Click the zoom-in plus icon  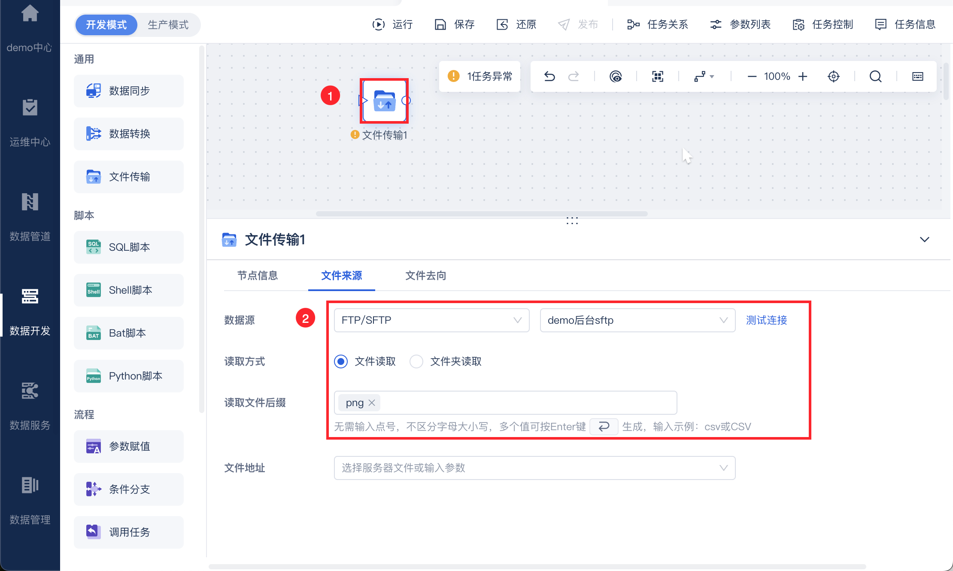click(803, 76)
